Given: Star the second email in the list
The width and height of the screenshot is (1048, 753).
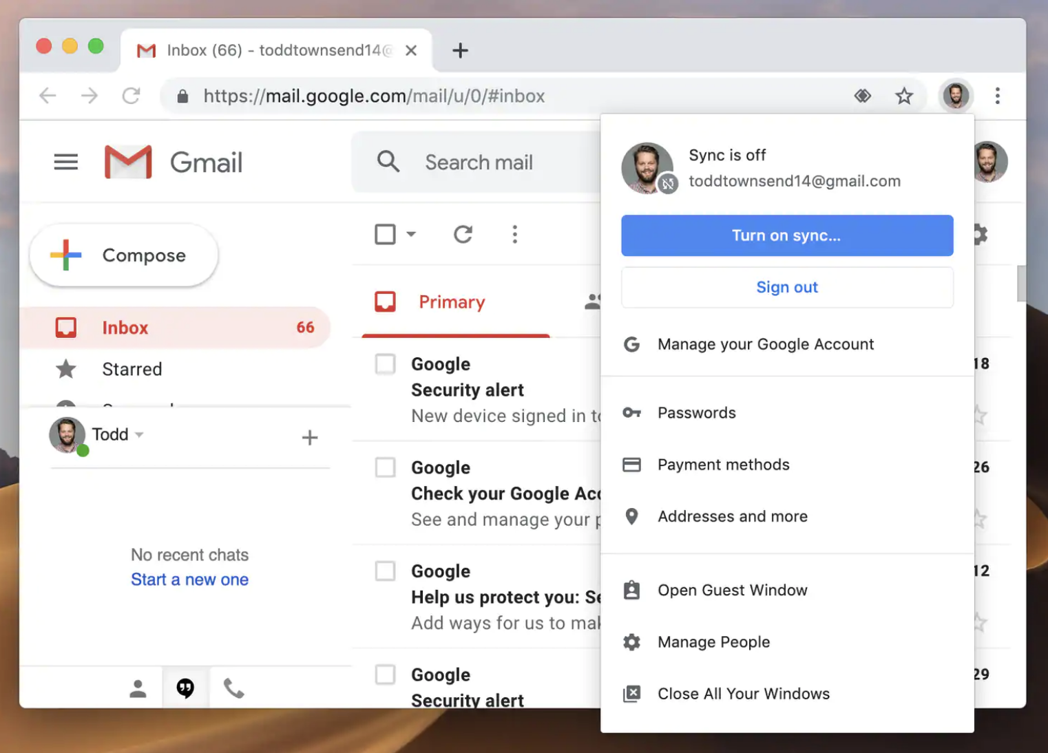Looking at the screenshot, I should 978,517.
